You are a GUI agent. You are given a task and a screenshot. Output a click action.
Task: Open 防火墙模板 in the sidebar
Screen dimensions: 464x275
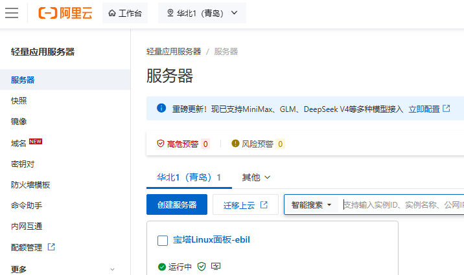pyautogui.click(x=30, y=184)
